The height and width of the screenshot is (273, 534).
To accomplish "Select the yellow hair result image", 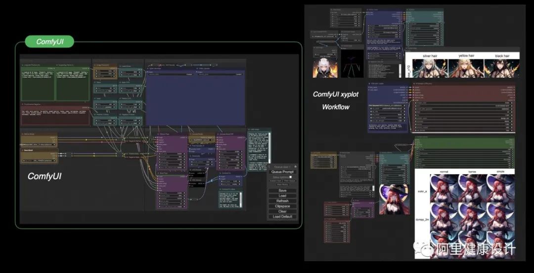I will (466, 68).
